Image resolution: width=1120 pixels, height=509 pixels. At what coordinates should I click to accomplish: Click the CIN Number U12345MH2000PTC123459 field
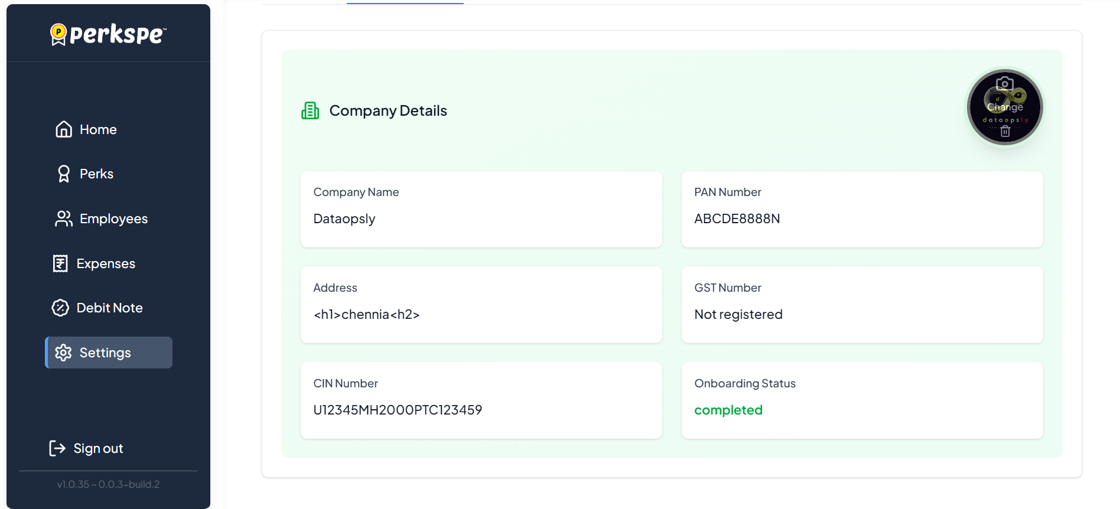(398, 410)
